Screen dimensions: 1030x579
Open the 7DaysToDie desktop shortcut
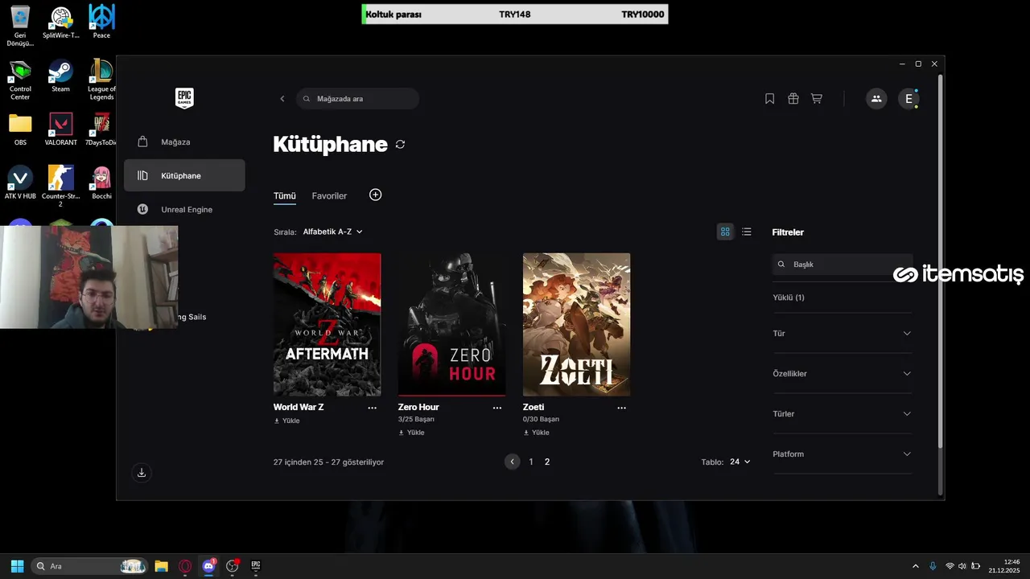click(x=101, y=129)
